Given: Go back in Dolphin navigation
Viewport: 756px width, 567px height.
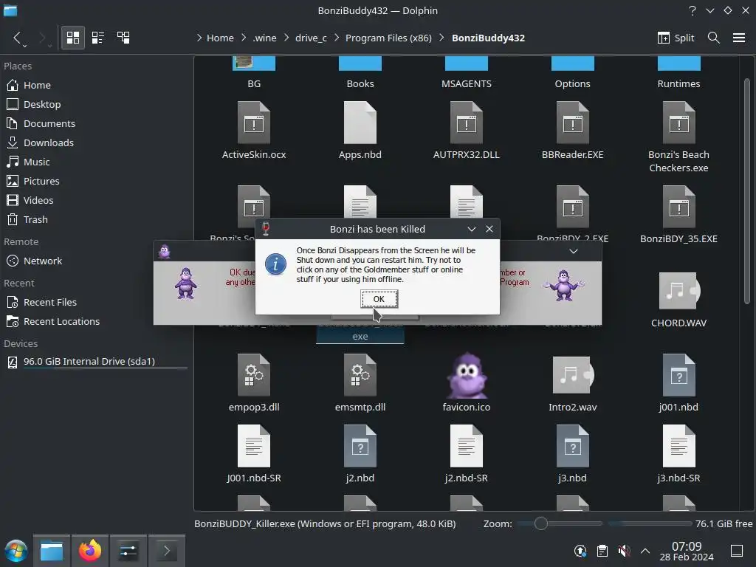Looking at the screenshot, I should click(17, 38).
